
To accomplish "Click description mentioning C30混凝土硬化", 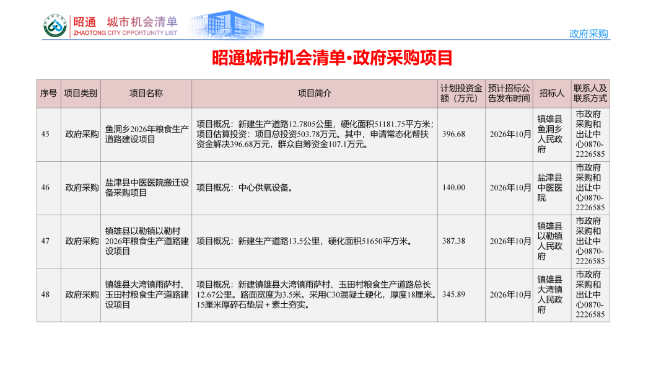I will (x=316, y=295).
